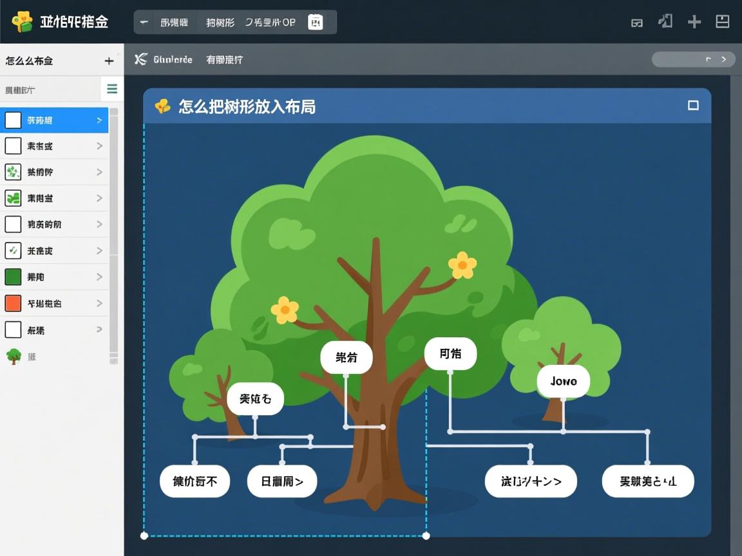Click the save icon at the top-right
This screenshot has width=742, height=556.
click(x=723, y=21)
